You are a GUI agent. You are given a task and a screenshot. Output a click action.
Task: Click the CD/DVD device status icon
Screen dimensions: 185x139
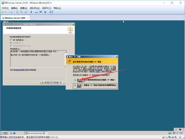(x=166, y=137)
